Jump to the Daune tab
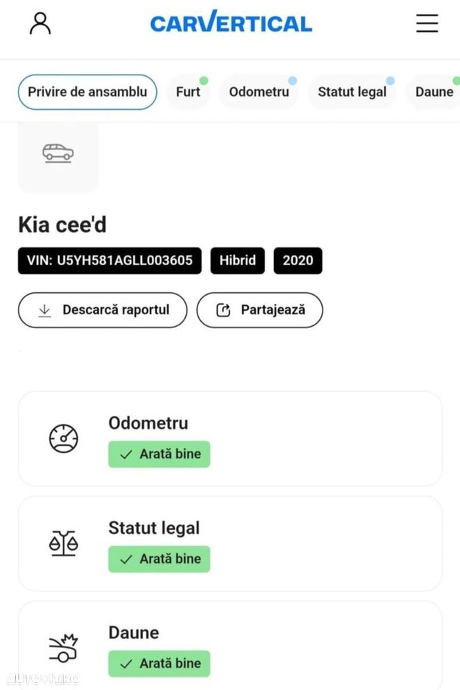The height and width of the screenshot is (690, 460). (434, 92)
